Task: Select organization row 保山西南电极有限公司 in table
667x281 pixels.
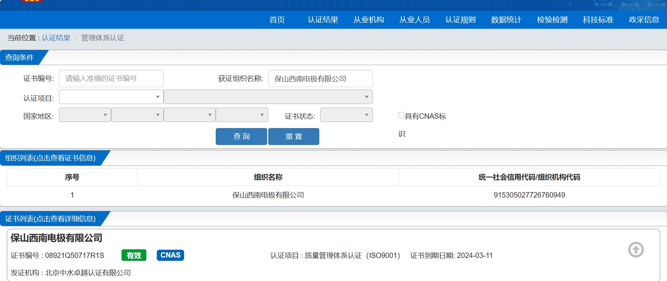Action: tap(268, 195)
